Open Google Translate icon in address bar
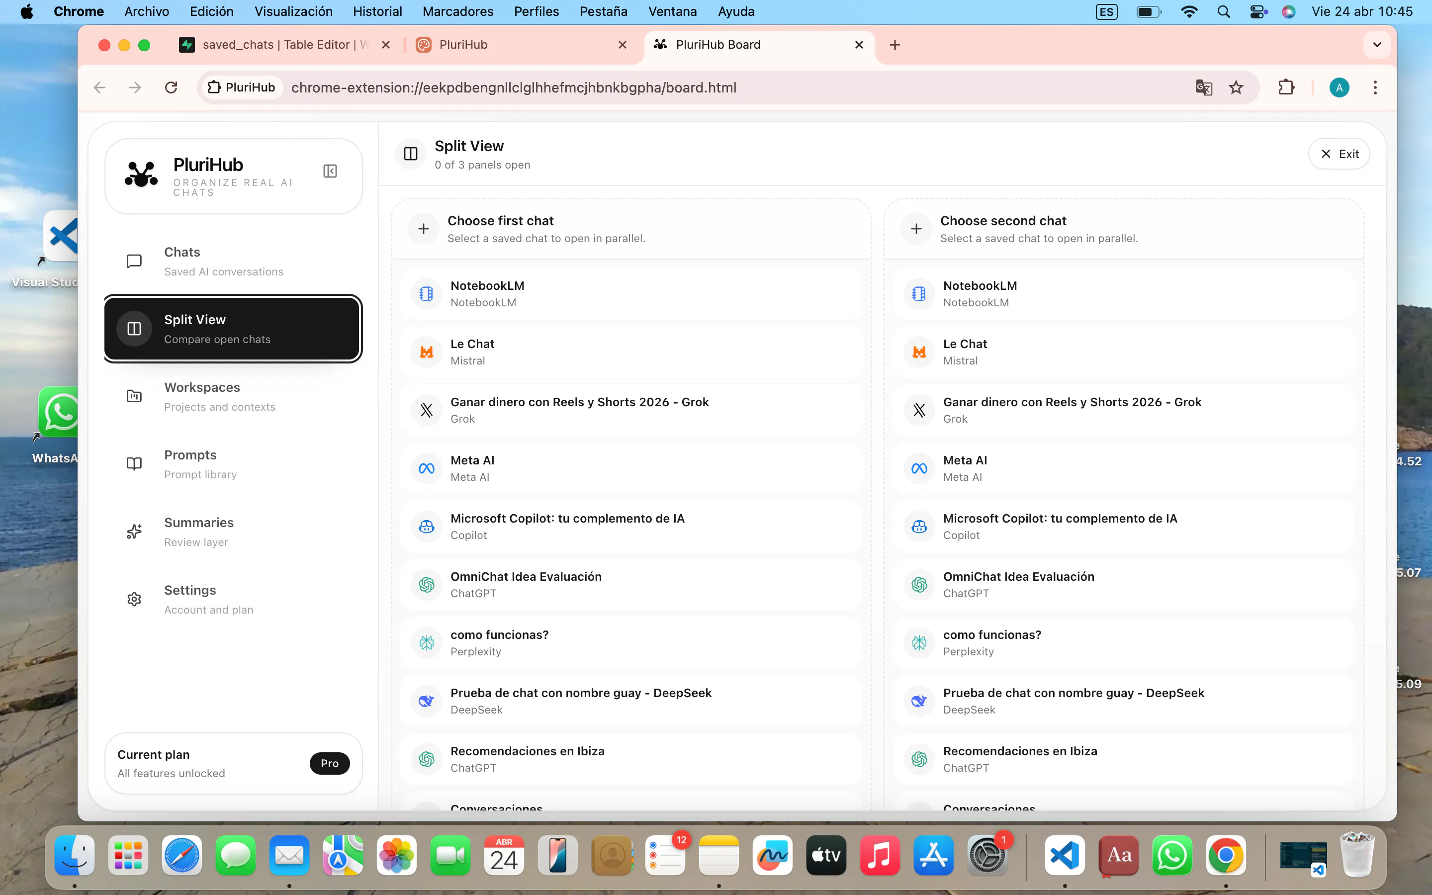Image resolution: width=1432 pixels, height=895 pixels. coord(1204,88)
